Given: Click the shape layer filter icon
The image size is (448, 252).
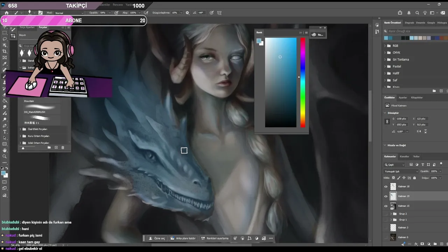Looking at the screenshot, I should coord(428,164).
